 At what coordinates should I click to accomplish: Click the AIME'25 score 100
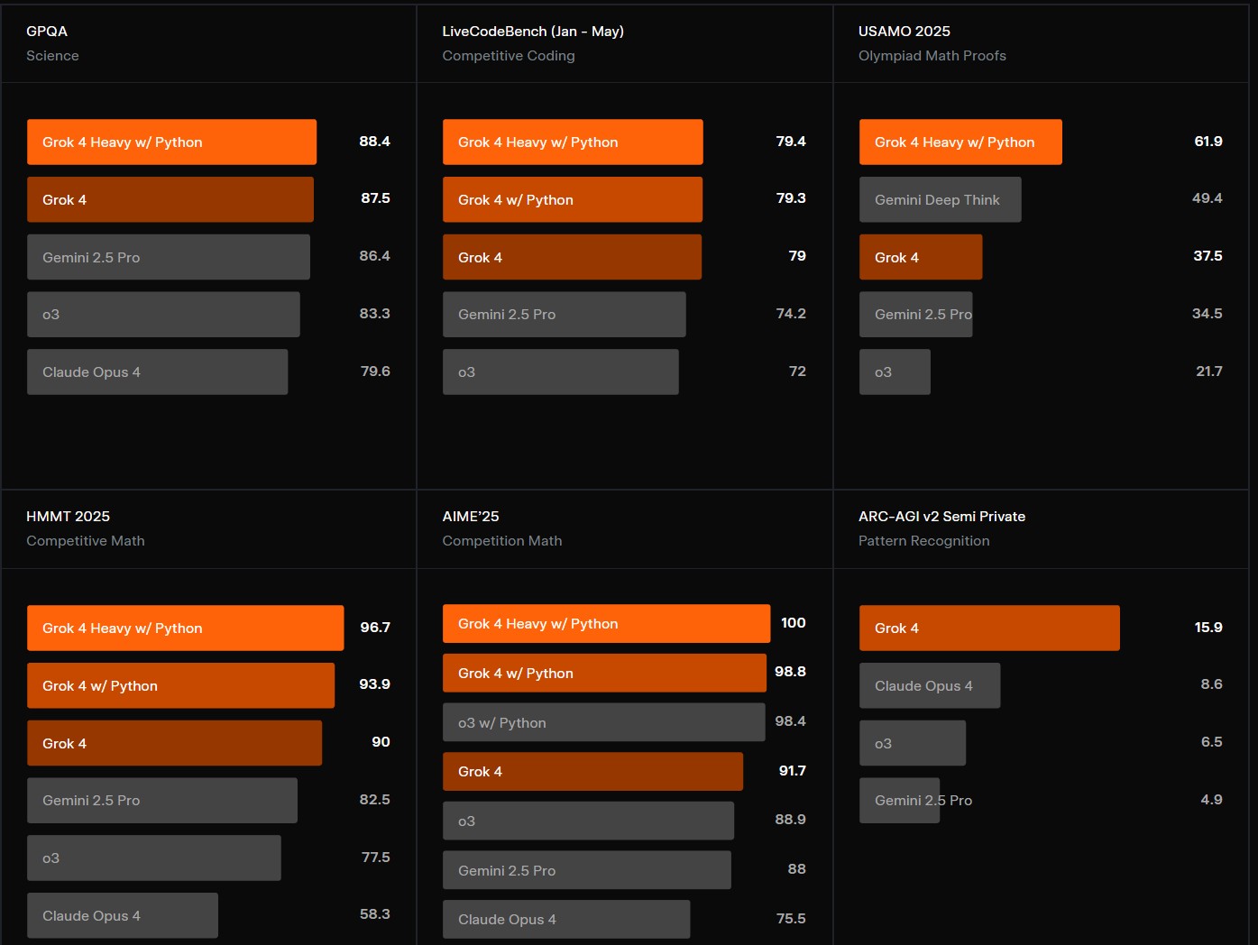pyautogui.click(x=794, y=623)
